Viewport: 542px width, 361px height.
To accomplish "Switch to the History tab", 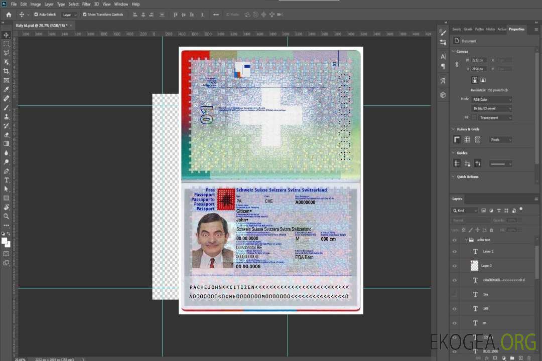I will (x=490, y=30).
